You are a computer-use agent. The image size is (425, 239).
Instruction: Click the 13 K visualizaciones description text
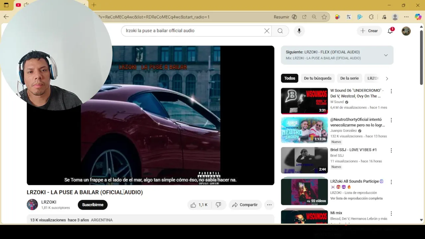click(x=48, y=220)
